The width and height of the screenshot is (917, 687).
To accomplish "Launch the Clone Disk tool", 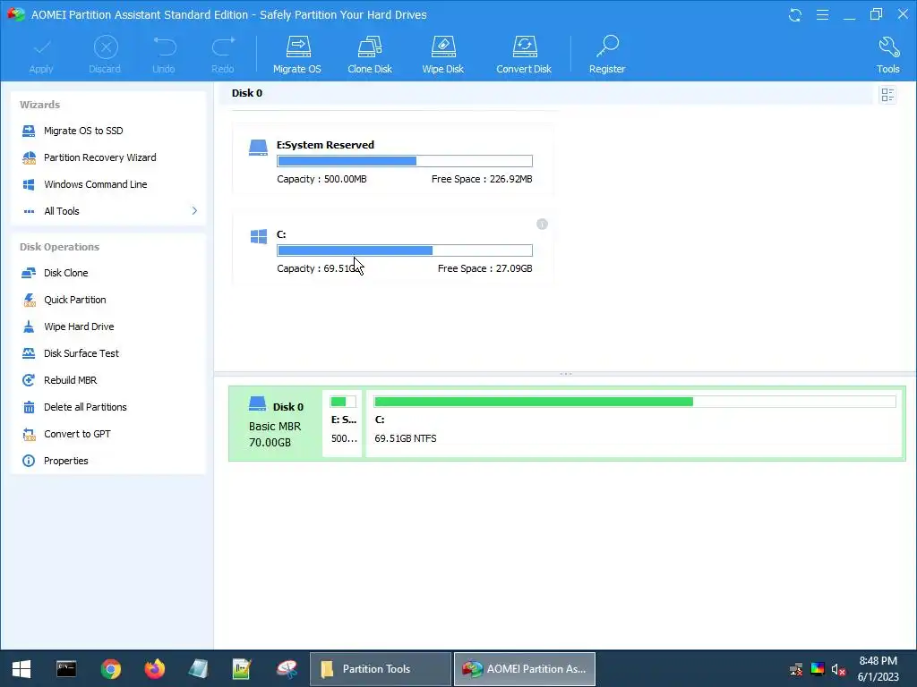I will point(370,55).
